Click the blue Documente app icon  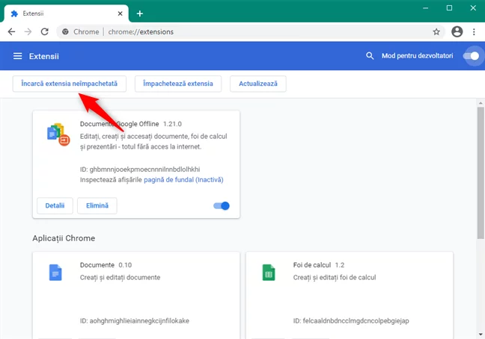pos(55,273)
